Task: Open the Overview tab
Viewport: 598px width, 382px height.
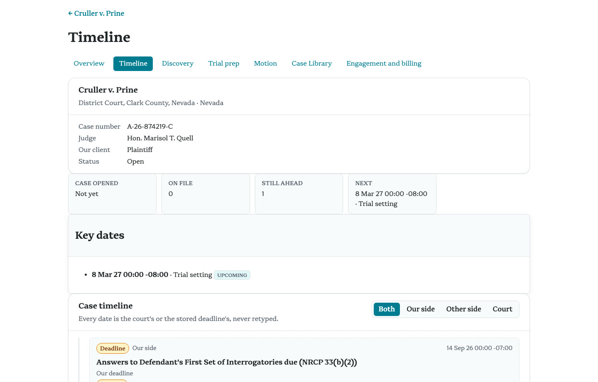Action: pos(89,64)
